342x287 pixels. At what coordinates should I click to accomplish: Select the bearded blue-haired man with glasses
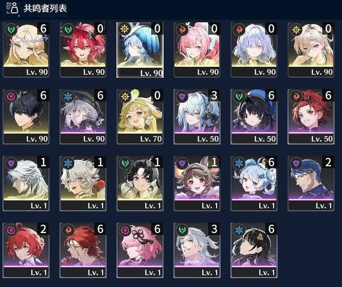click(311, 184)
